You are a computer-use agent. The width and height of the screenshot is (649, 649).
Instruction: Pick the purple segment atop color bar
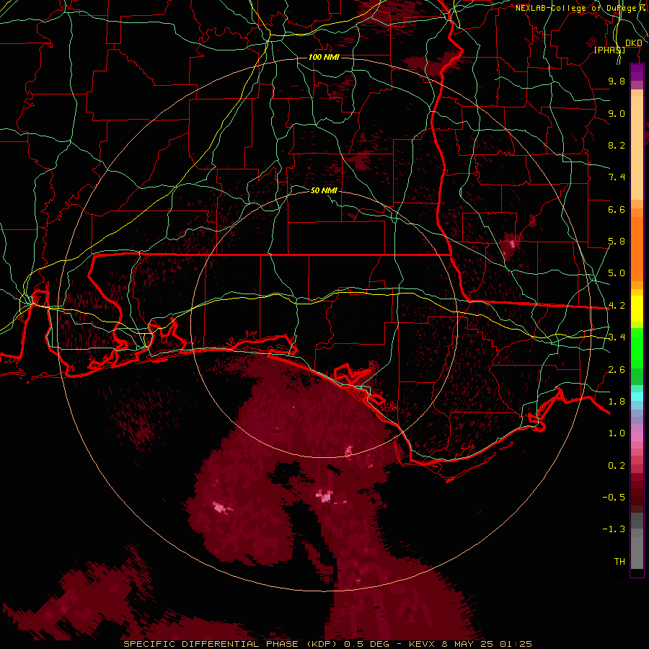637,72
